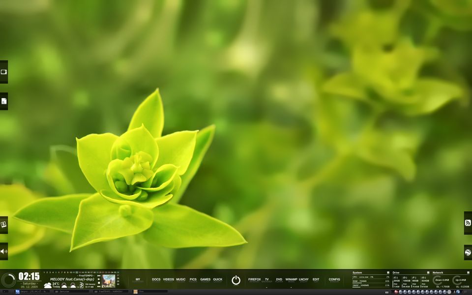Click forecast weather icon labeled 13
The width and height of the screenshot is (472, 295).
tap(64, 285)
